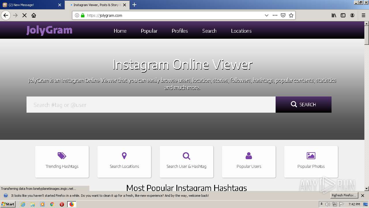Screen dimensions: 369x208
Task: Dismiss the Firefox refresh notification bar
Action: click(x=363, y=196)
